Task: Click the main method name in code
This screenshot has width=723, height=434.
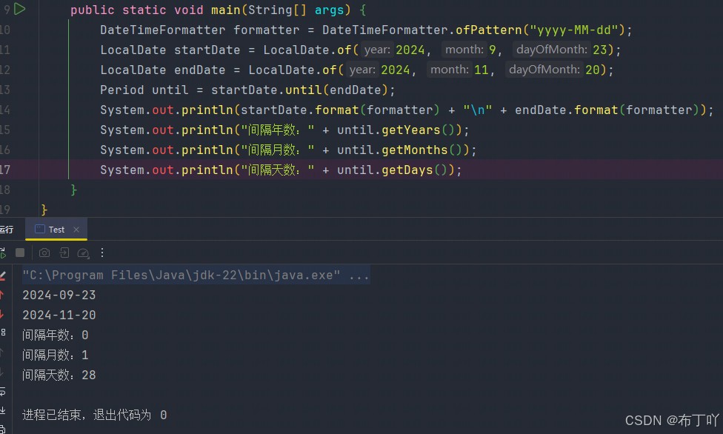Action: pyautogui.click(x=225, y=10)
